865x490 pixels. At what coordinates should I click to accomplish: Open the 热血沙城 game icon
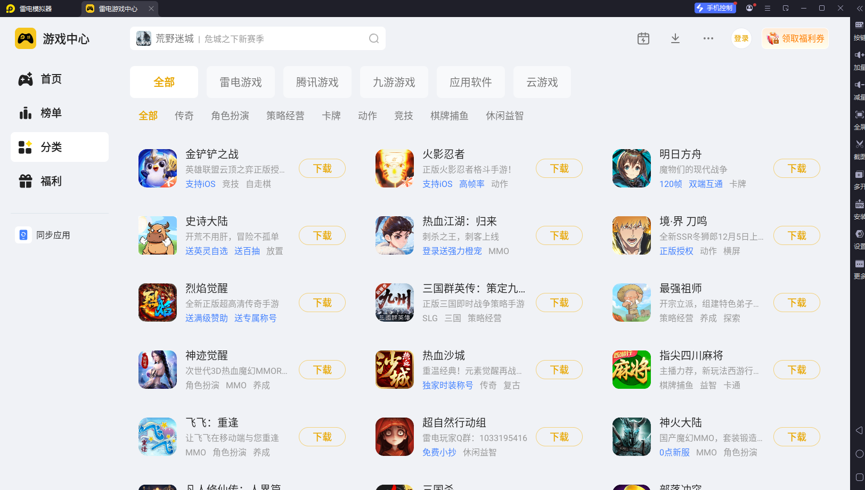395,370
